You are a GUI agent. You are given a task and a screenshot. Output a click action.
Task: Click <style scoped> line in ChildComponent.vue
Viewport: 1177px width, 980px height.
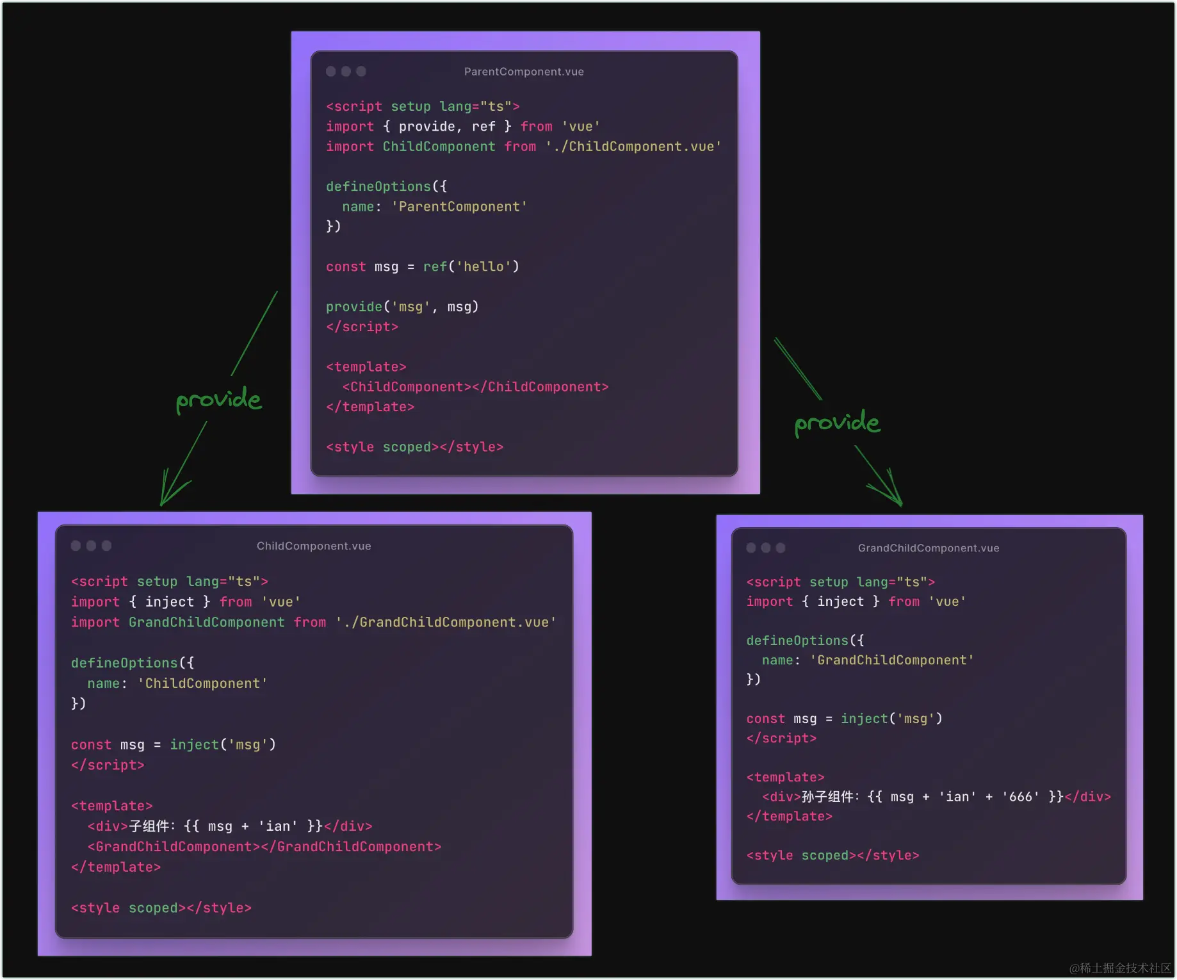[161, 908]
